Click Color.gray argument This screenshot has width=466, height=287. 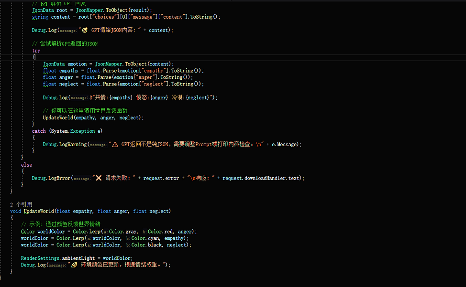pos(123,232)
